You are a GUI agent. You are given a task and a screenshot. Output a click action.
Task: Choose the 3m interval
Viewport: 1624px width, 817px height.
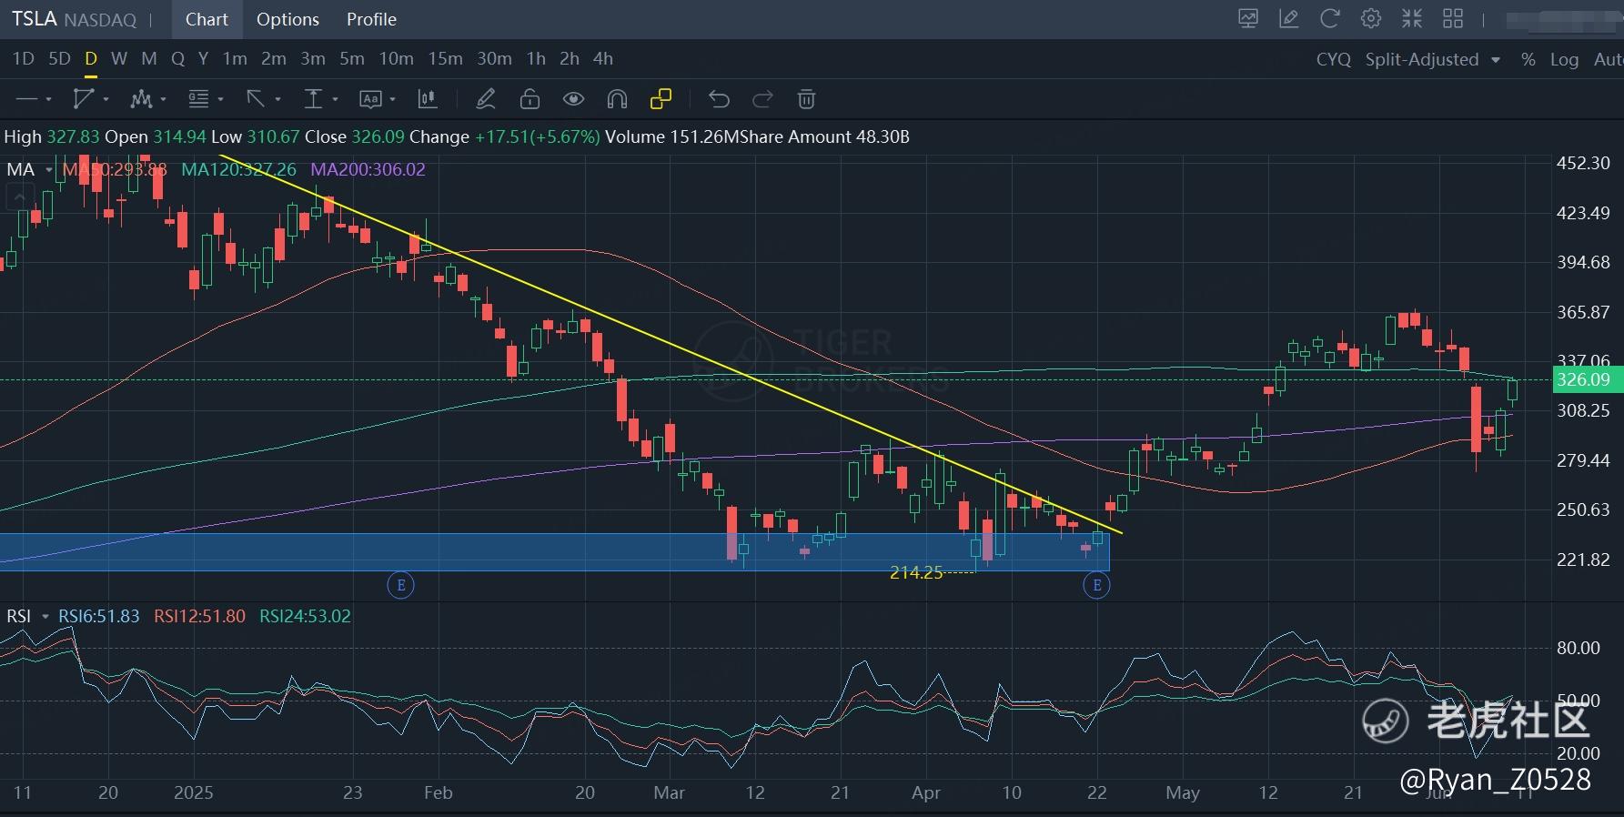pyautogui.click(x=313, y=59)
